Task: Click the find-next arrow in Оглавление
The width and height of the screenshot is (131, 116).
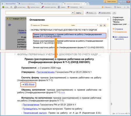Action: [105, 25]
